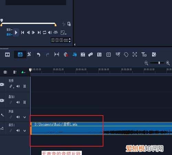Toggle repeat playback
Image resolution: width=172 pixels, height=155 pixels.
point(44,32)
